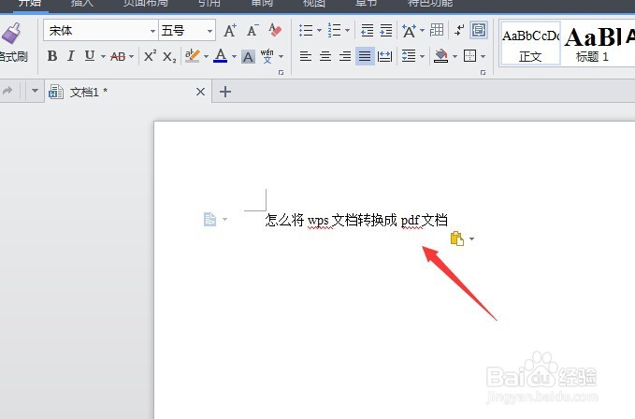Expand paste options arrow
Viewport: 635px width, 419px height.
click(x=471, y=238)
